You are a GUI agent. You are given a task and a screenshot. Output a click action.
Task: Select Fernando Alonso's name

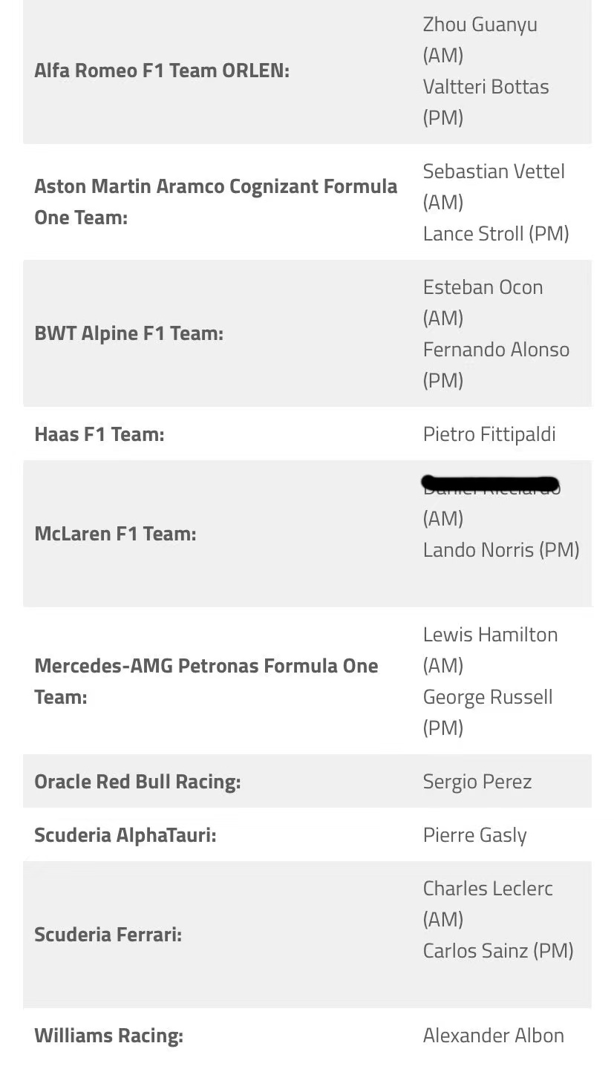(x=496, y=350)
